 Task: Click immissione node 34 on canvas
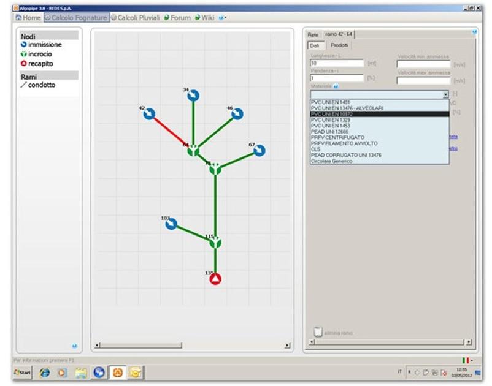(x=193, y=96)
